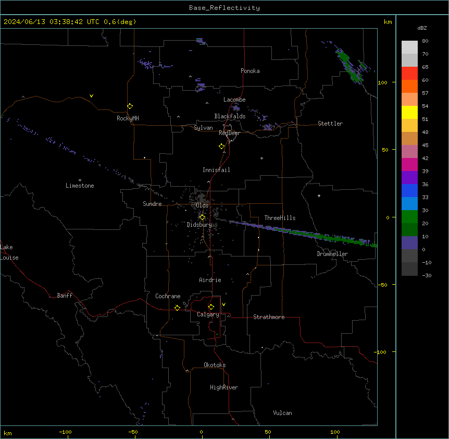Screen dimensions: 449x439
Task: Click white plus marker north of Drumheller
Action: pos(319,196)
